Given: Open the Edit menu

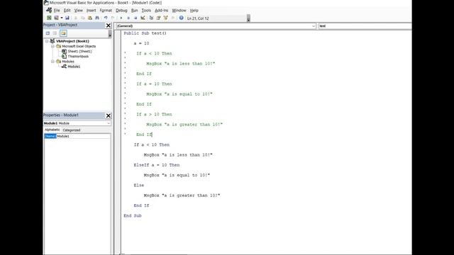Looking at the screenshot, I should click(x=67, y=11).
